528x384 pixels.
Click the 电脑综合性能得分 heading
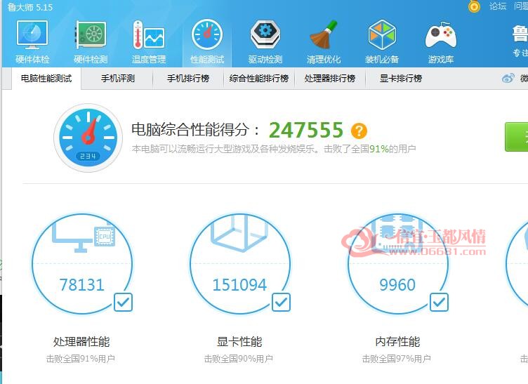[196, 130]
